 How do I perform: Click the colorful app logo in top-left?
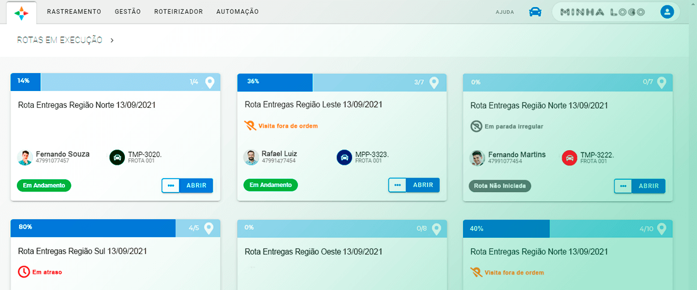[21, 12]
